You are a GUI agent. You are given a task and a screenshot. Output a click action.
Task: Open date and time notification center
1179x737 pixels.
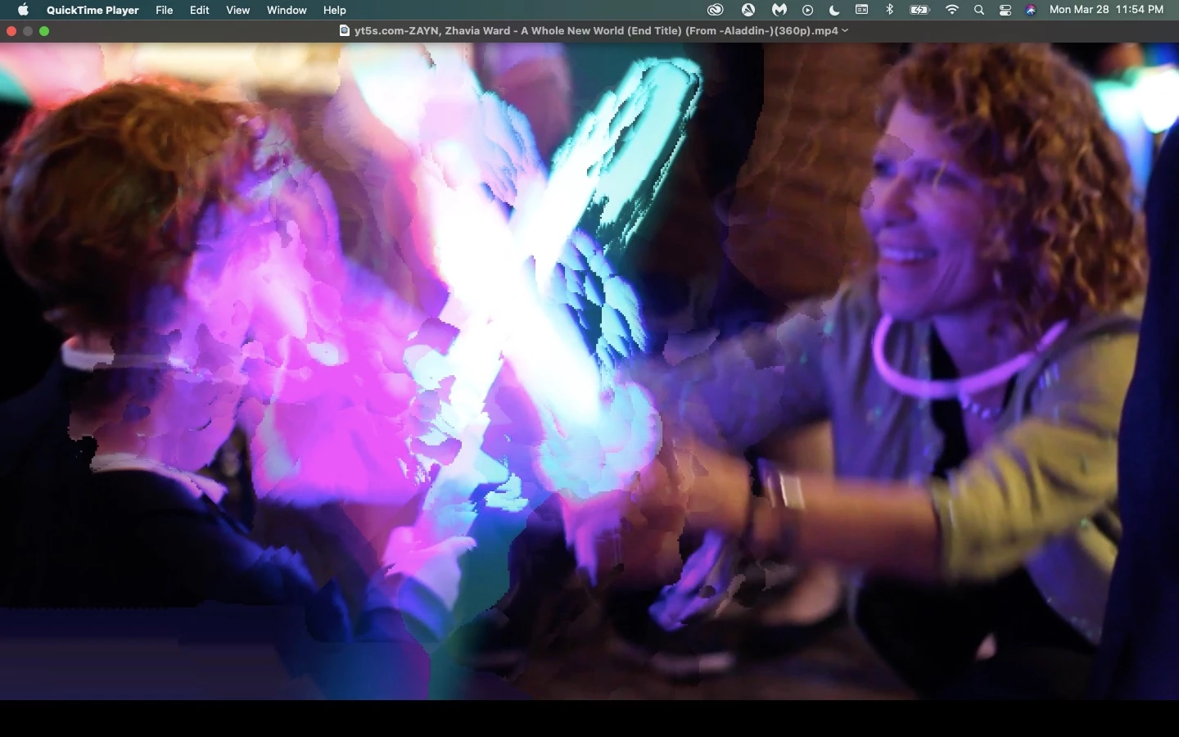pyautogui.click(x=1106, y=10)
